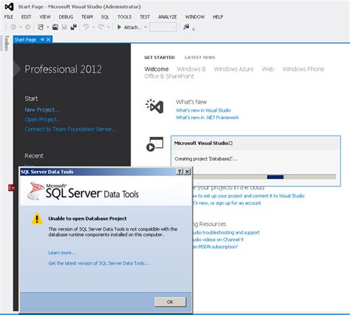This screenshot has width=350, height=315.
Task: Open the empty solution configurations combo box
Action: click(163, 27)
